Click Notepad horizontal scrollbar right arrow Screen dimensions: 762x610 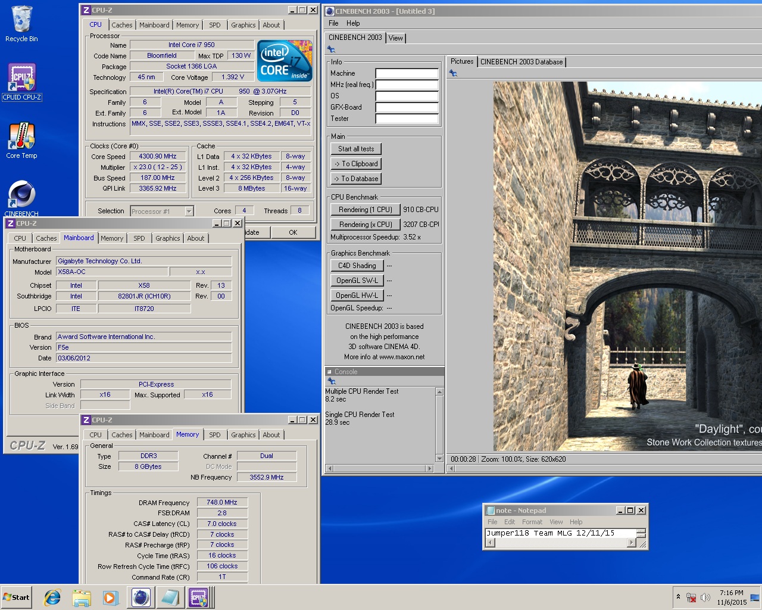point(632,543)
